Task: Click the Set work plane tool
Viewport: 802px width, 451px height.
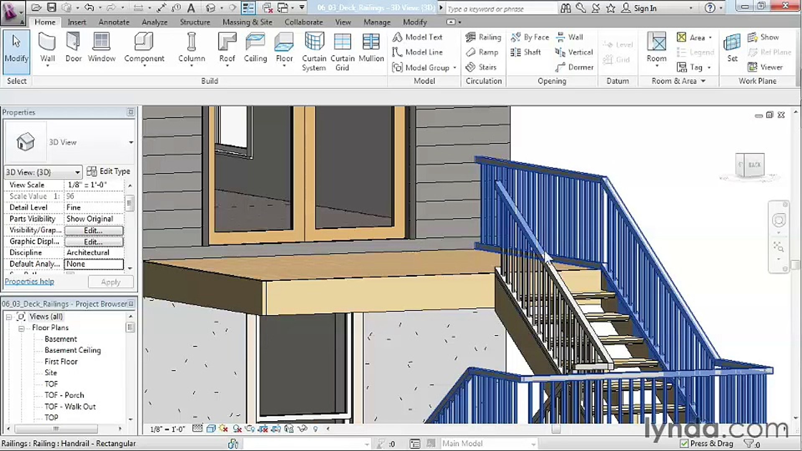Action: coord(732,48)
